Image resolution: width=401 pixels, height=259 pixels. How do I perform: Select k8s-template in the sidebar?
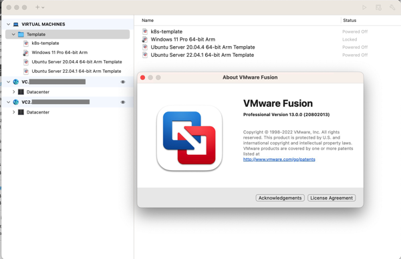point(45,43)
